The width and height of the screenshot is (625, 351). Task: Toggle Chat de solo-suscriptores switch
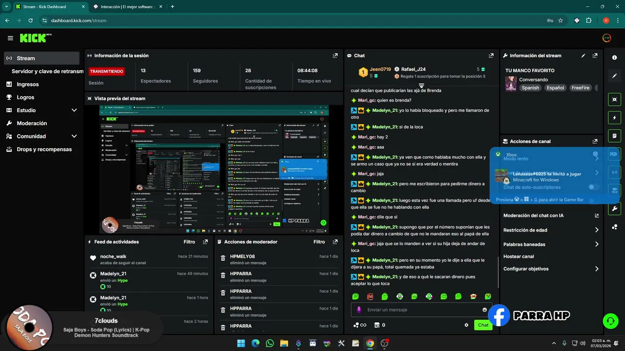(x=594, y=187)
